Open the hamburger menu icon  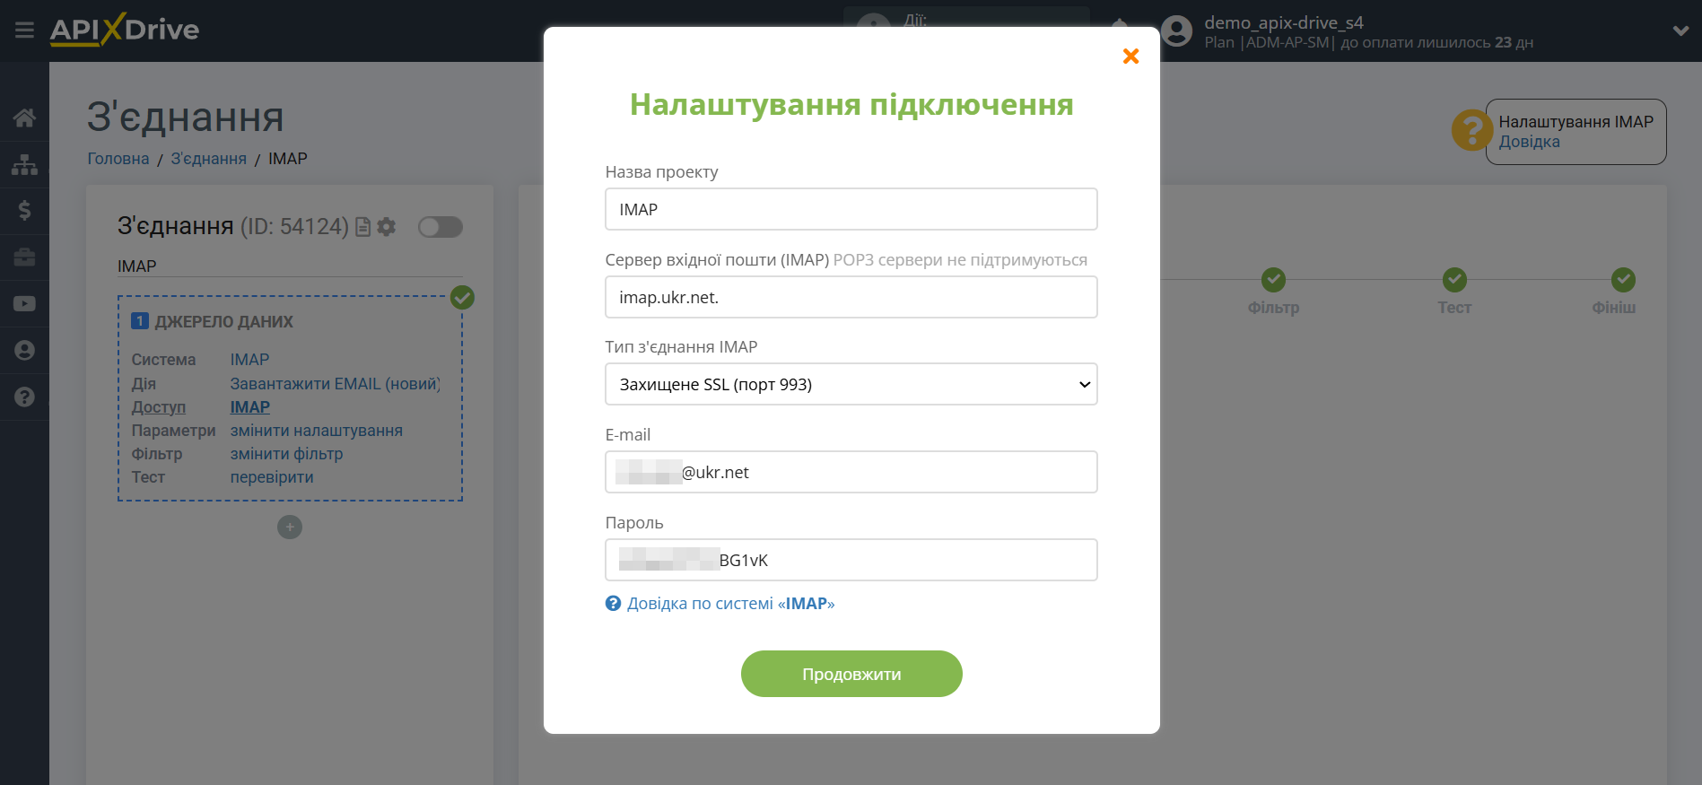(x=24, y=31)
